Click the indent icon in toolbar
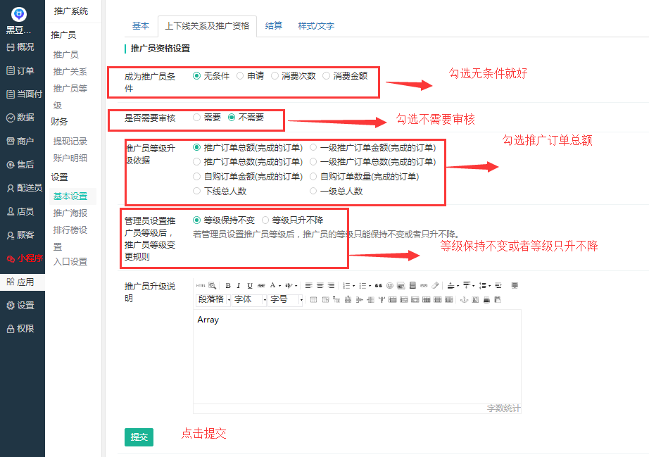 498,286
